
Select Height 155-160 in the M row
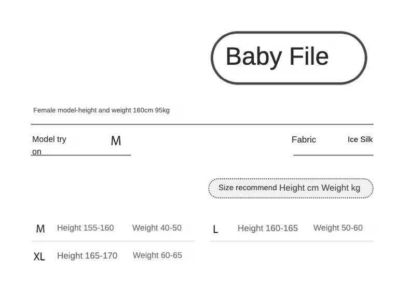[x=85, y=228]
